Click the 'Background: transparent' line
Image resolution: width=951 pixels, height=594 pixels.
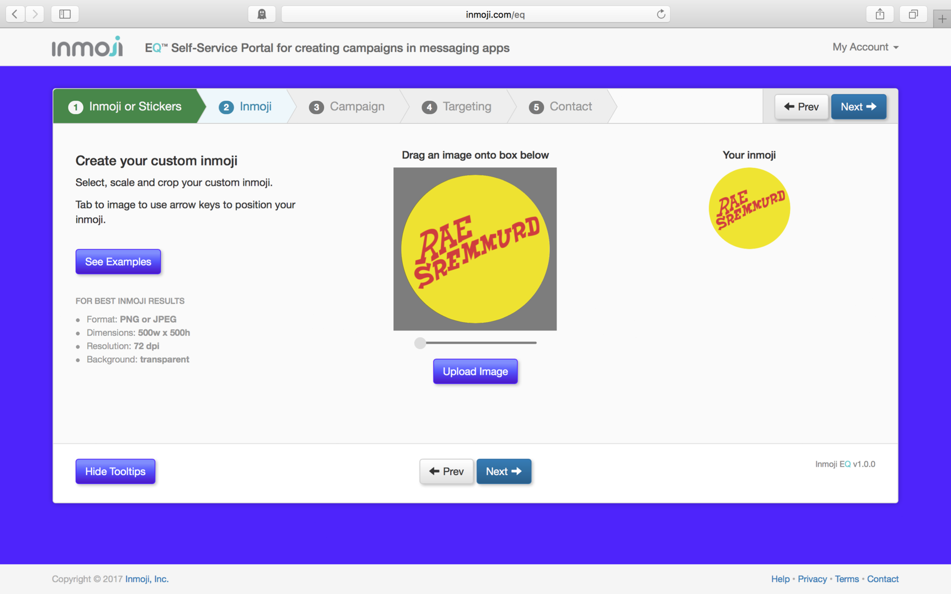point(138,359)
